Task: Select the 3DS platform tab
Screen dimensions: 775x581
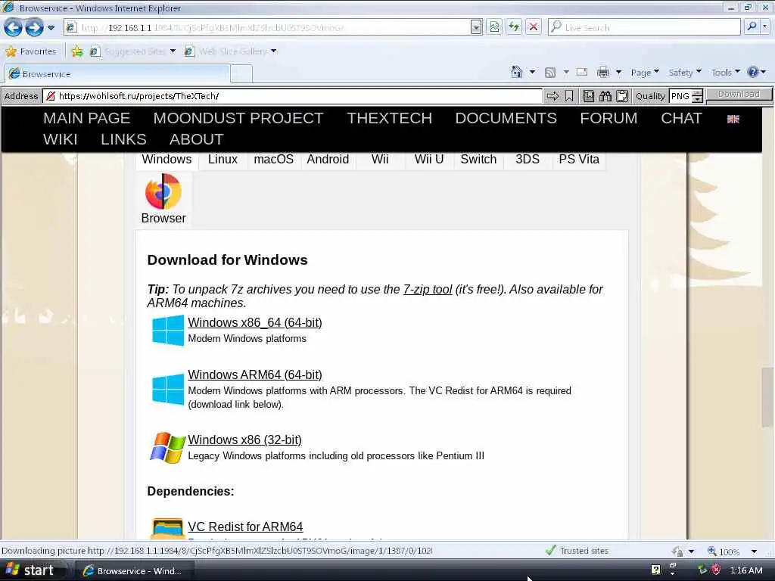Action: click(528, 160)
